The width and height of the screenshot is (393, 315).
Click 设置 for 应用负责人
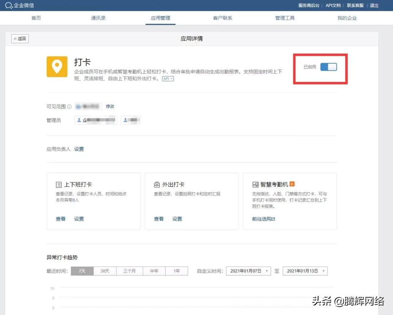(x=79, y=149)
